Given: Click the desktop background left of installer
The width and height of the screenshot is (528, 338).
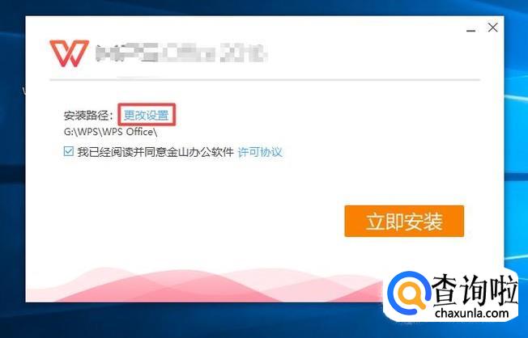Looking at the screenshot, I should coord(12,168).
